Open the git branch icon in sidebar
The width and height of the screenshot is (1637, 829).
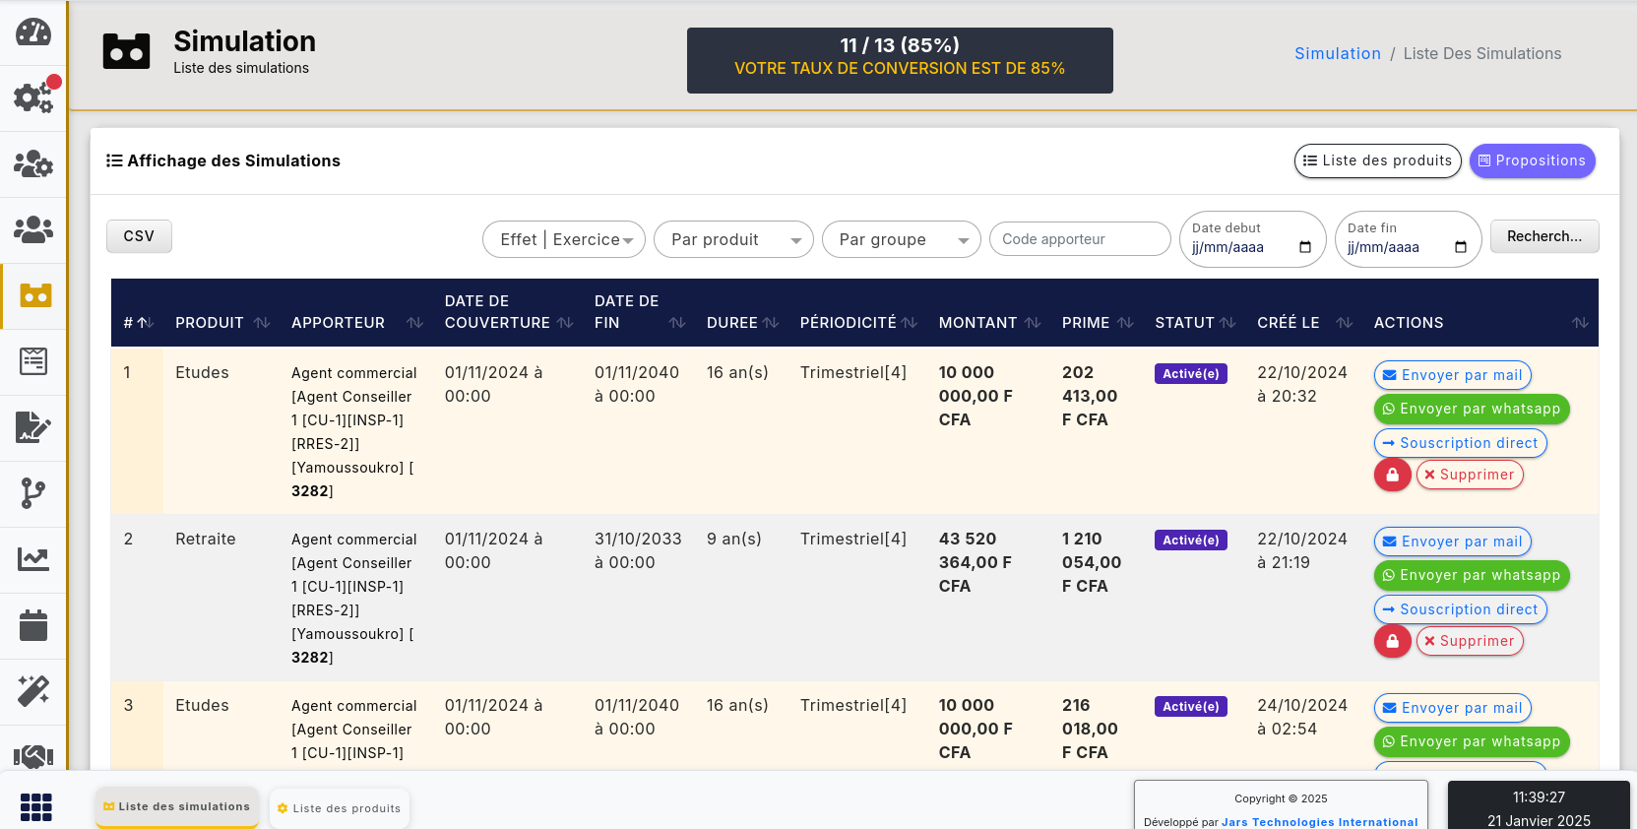tap(33, 493)
